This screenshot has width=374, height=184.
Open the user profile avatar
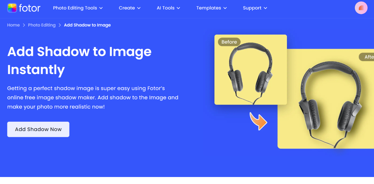click(361, 8)
